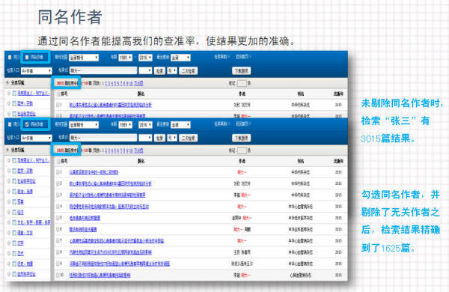
Task: Go to page 5 of the 1625 results
Action: click(x=115, y=150)
